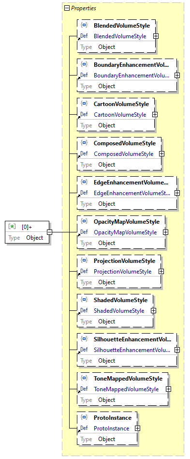Expand the BlendedVolumeStyle node
Screen dimensions: 190x459
[156, 36]
